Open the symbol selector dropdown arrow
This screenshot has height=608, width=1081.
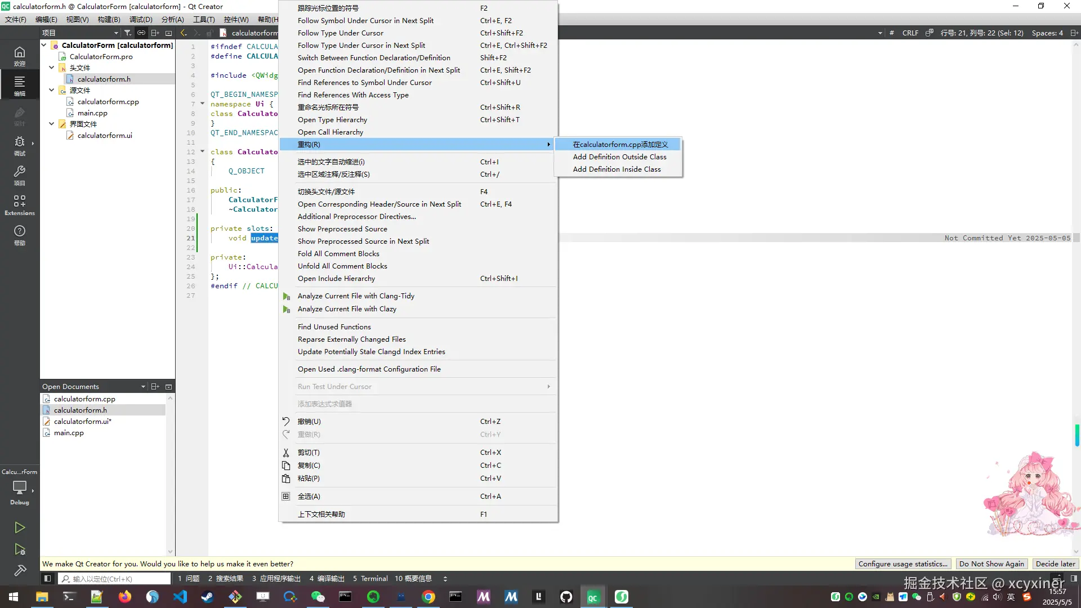880,33
